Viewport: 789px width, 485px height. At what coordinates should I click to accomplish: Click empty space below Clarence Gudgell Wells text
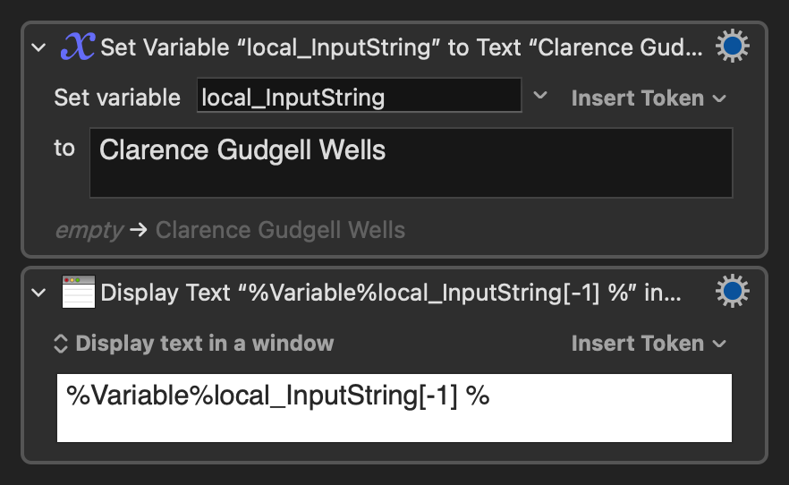pyautogui.click(x=411, y=181)
